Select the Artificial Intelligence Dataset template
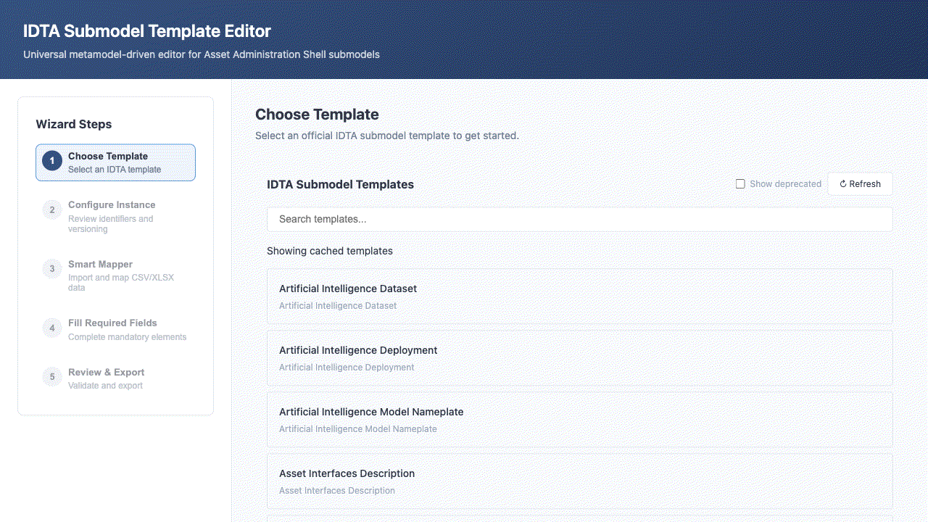Image resolution: width=928 pixels, height=522 pixels. (579, 296)
